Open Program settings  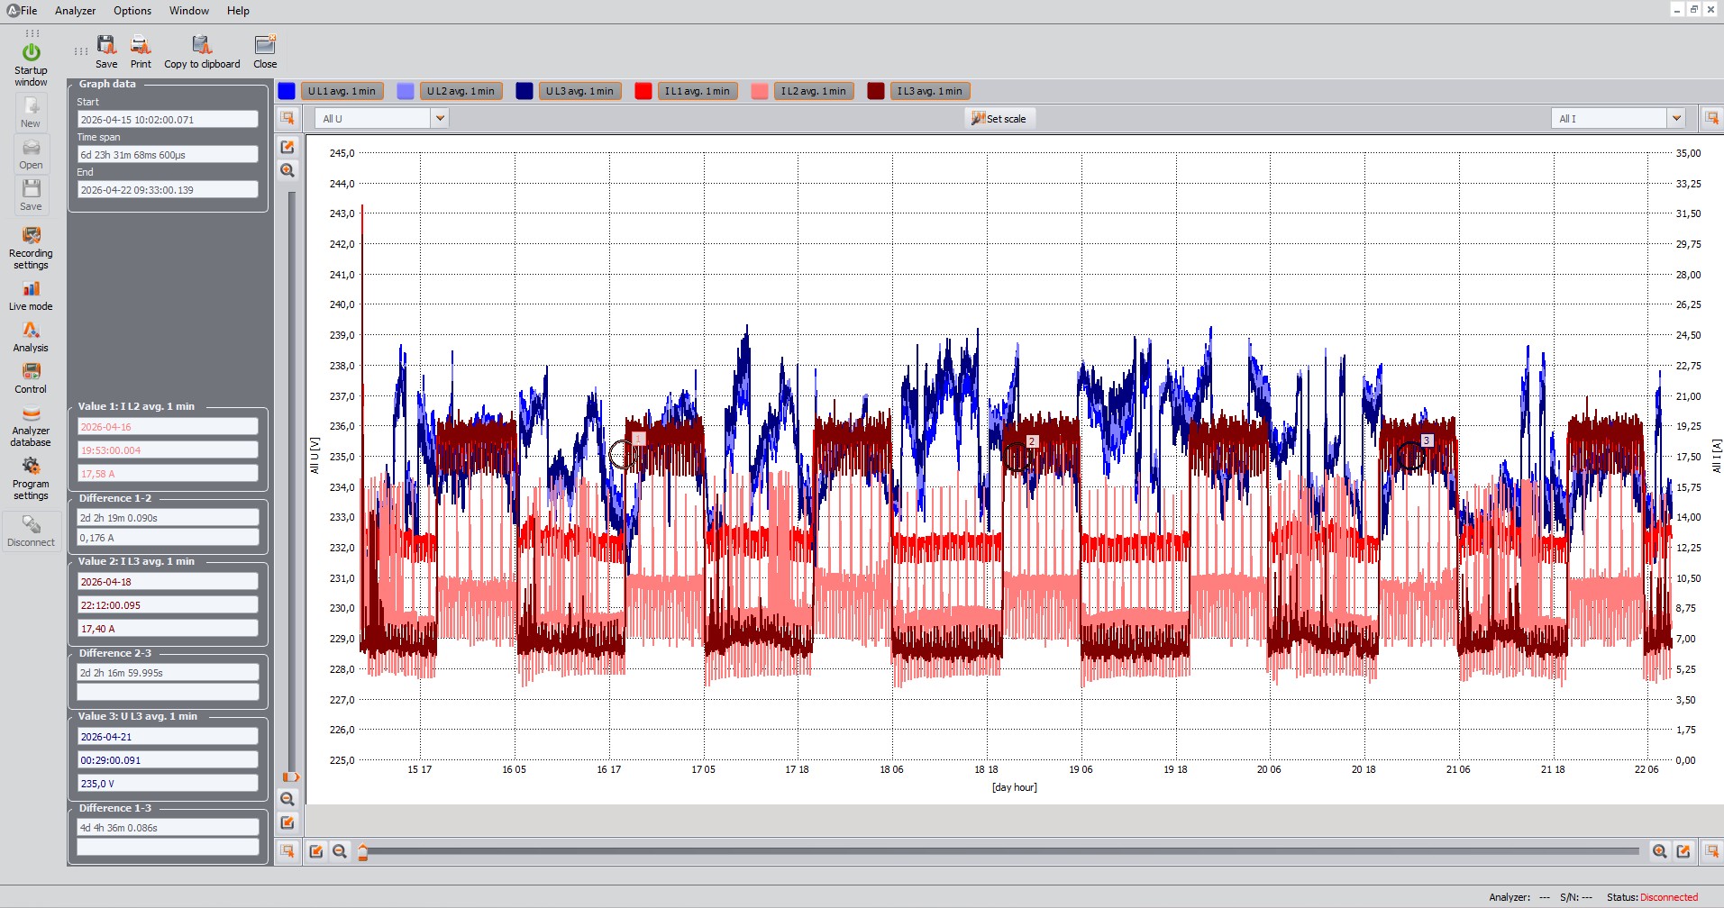point(31,478)
